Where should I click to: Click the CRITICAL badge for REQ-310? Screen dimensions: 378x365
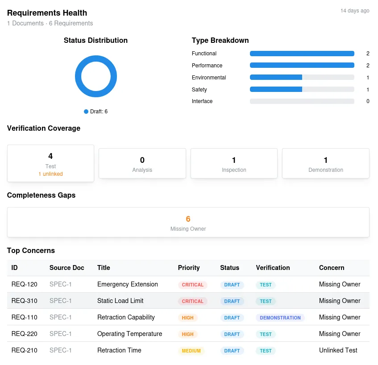[193, 301]
